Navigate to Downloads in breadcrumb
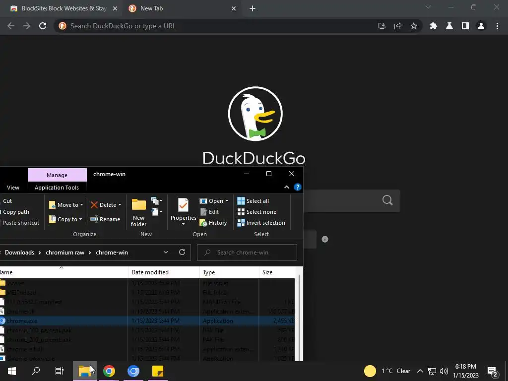 click(19, 253)
